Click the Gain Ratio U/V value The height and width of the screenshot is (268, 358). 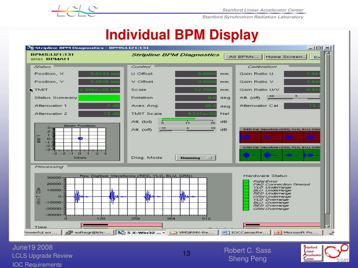point(302,90)
